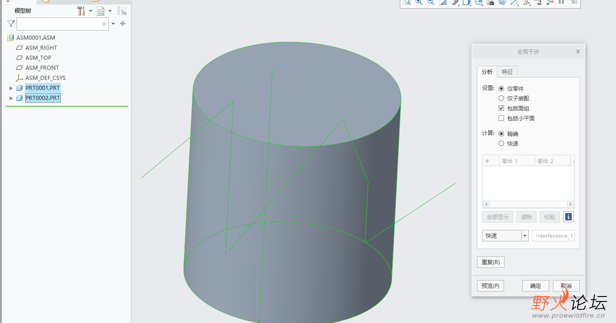Screen dimensions: 616x323
Task: Close the 全局干涉 dialog
Action: point(578,52)
